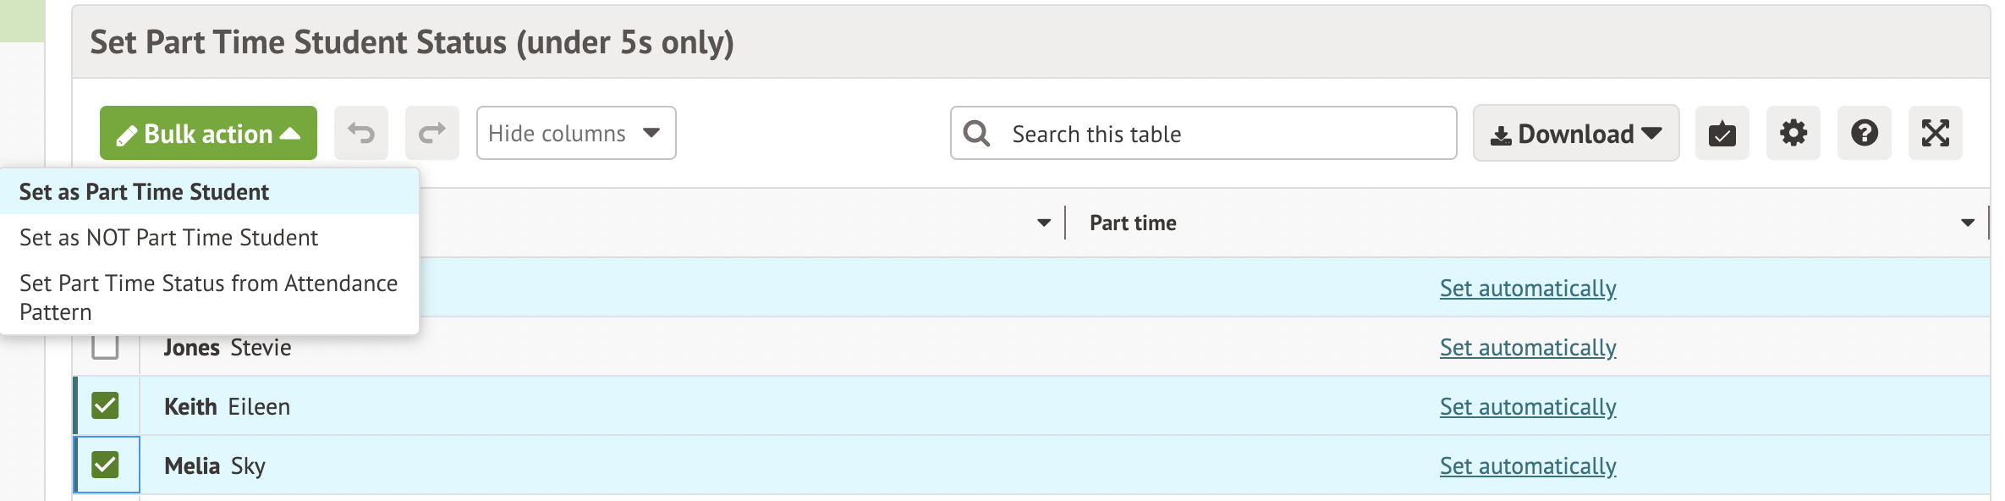Open the Part time column menu arrow
The image size is (2005, 501).
click(1967, 223)
